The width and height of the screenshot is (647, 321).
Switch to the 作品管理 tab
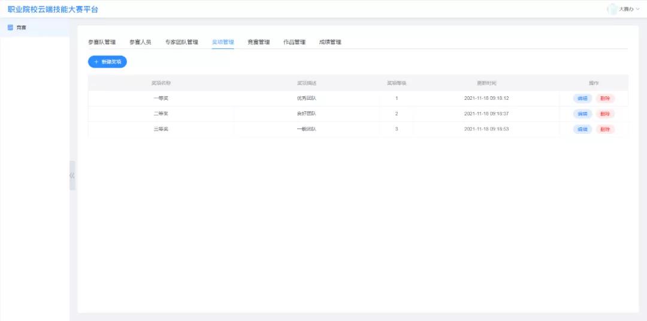click(294, 42)
